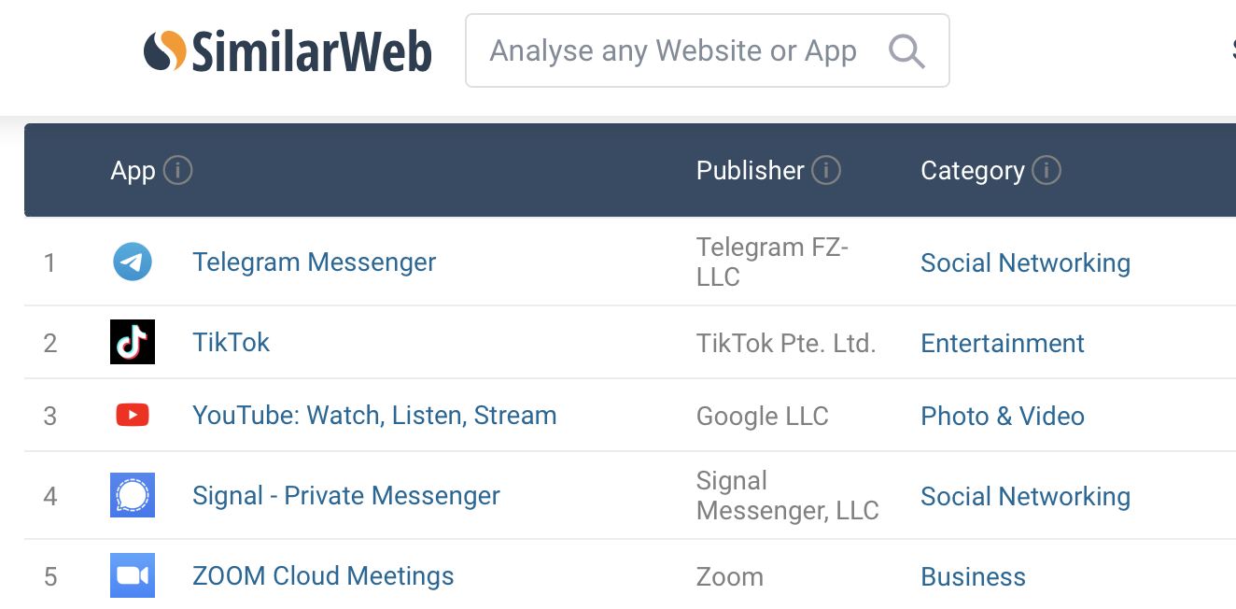This screenshot has width=1236, height=609.
Task: Click the Publisher column info icon
Action: point(826,171)
